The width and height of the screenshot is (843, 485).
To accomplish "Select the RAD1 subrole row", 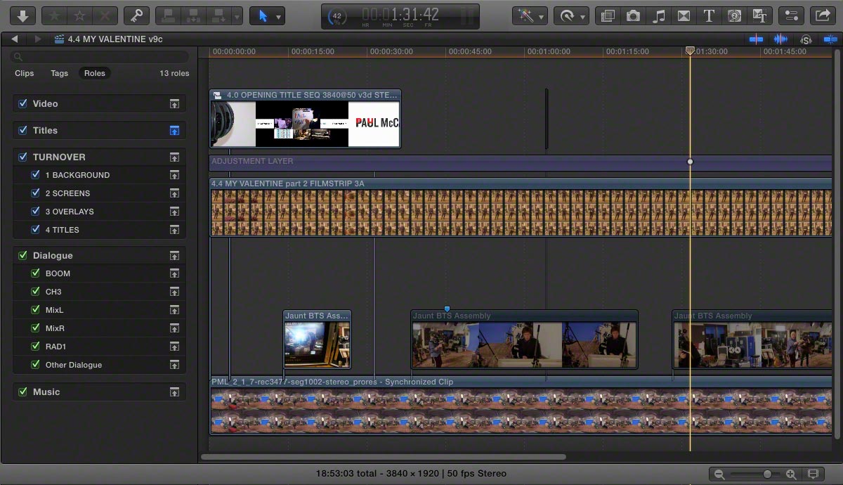I will tap(99, 347).
